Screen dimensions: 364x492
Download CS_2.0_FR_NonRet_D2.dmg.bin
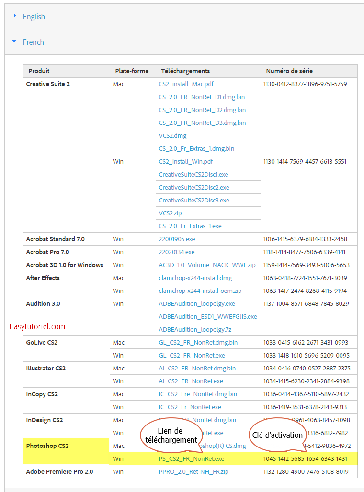pyautogui.click(x=202, y=110)
